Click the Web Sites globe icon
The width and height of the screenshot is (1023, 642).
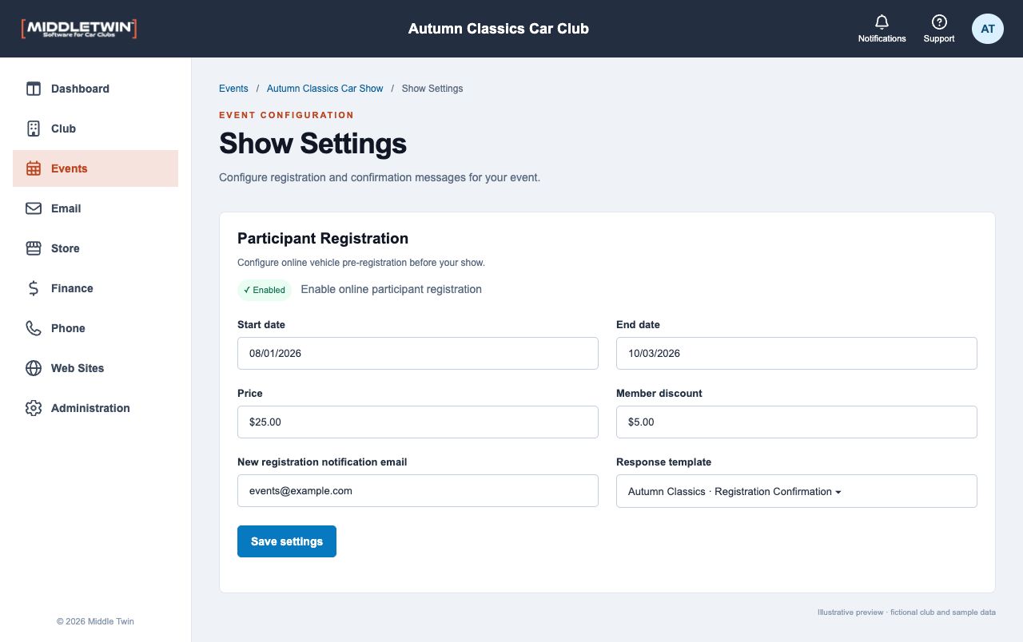click(x=33, y=368)
